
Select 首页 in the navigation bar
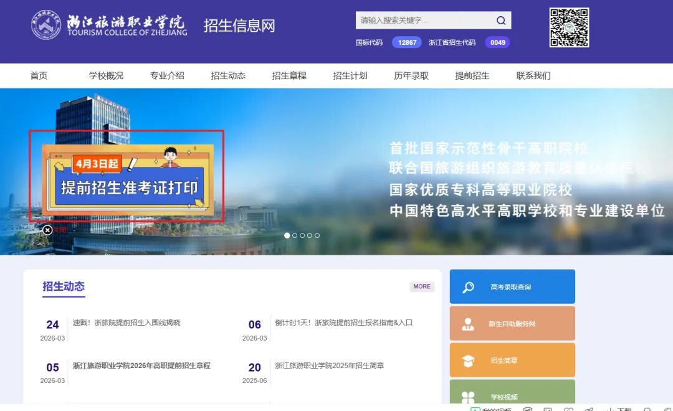click(x=39, y=75)
